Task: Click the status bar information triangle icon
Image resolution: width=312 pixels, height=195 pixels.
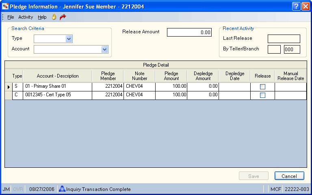Action: tap(62, 189)
